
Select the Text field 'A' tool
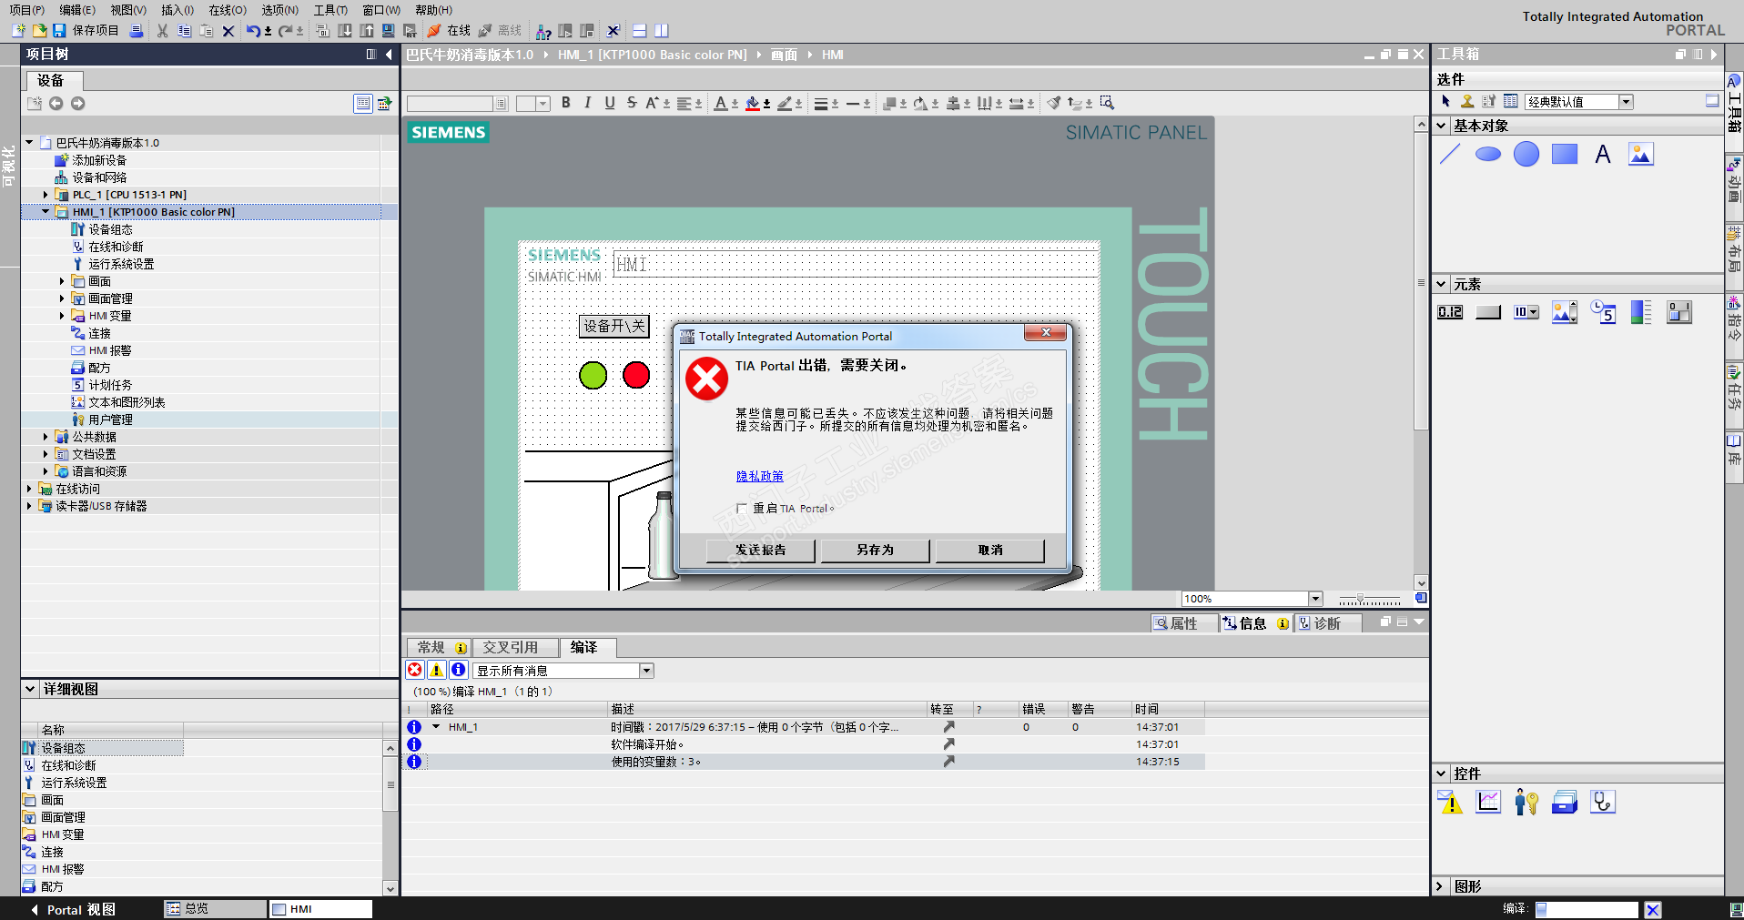coord(1603,155)
